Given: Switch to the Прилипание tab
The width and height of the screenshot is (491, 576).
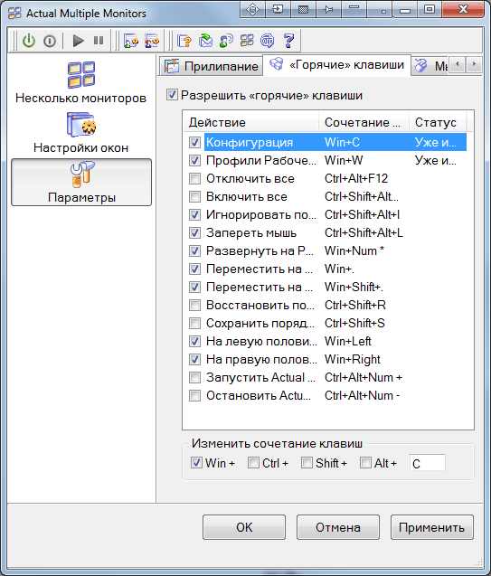Looking at the screenshot, I should click(212, 66).
